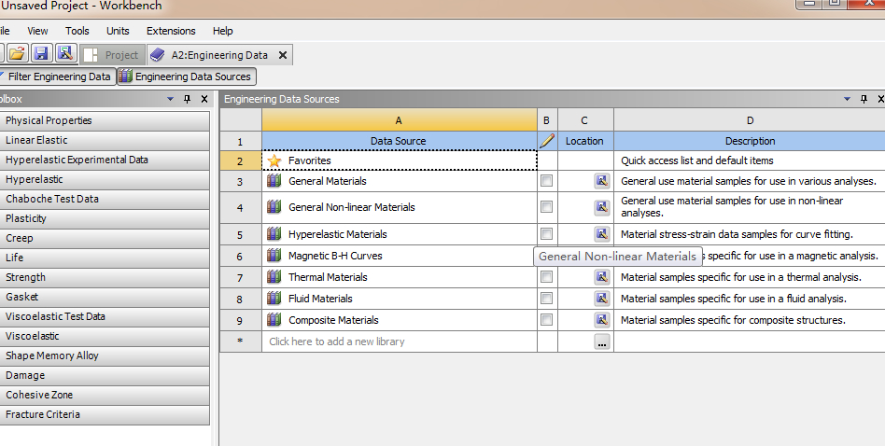The height and width of the screenshot is (446, 885).
Task: Click location icon for Composite Materials
Action: pos(602,320)
